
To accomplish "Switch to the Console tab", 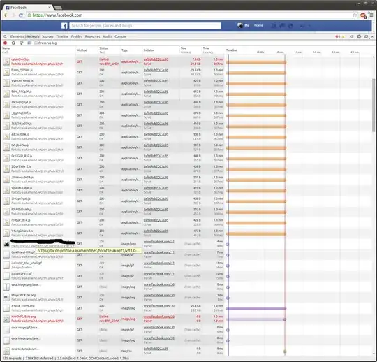I will coord(120,36).
